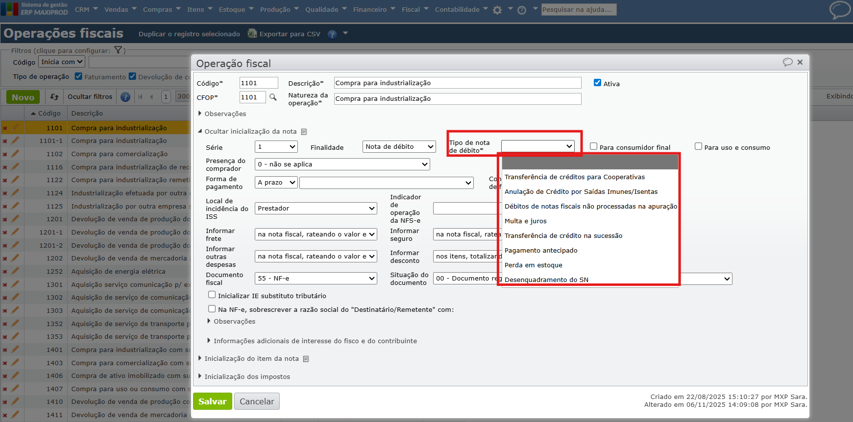Click the delete X for row 1102
853x422 pixels.
[x=5, y=154]
